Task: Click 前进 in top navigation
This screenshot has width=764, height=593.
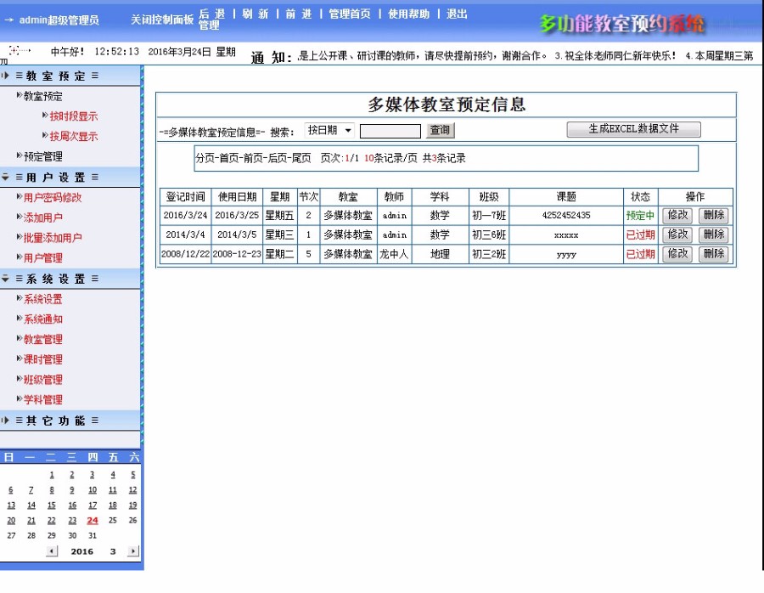Action: [299, 14]
